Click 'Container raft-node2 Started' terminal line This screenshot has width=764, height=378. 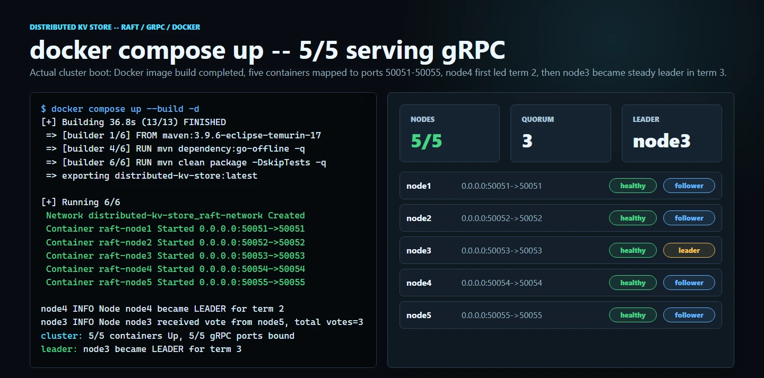click(176, 242)
